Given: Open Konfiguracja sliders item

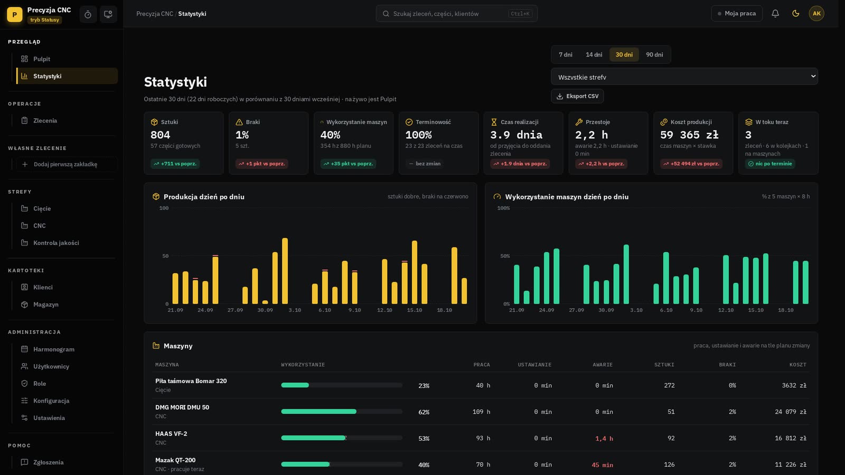Looking at the screenshot, I should 63,401.
